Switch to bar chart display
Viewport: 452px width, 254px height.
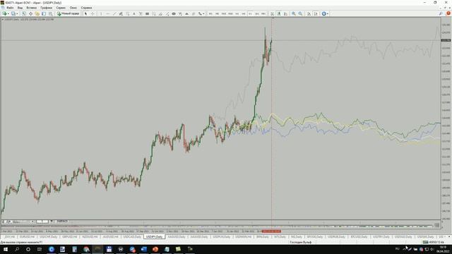[273, 13]
